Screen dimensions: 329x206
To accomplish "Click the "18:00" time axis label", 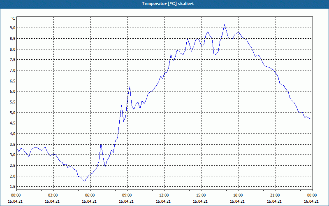I will click(239, 195).
